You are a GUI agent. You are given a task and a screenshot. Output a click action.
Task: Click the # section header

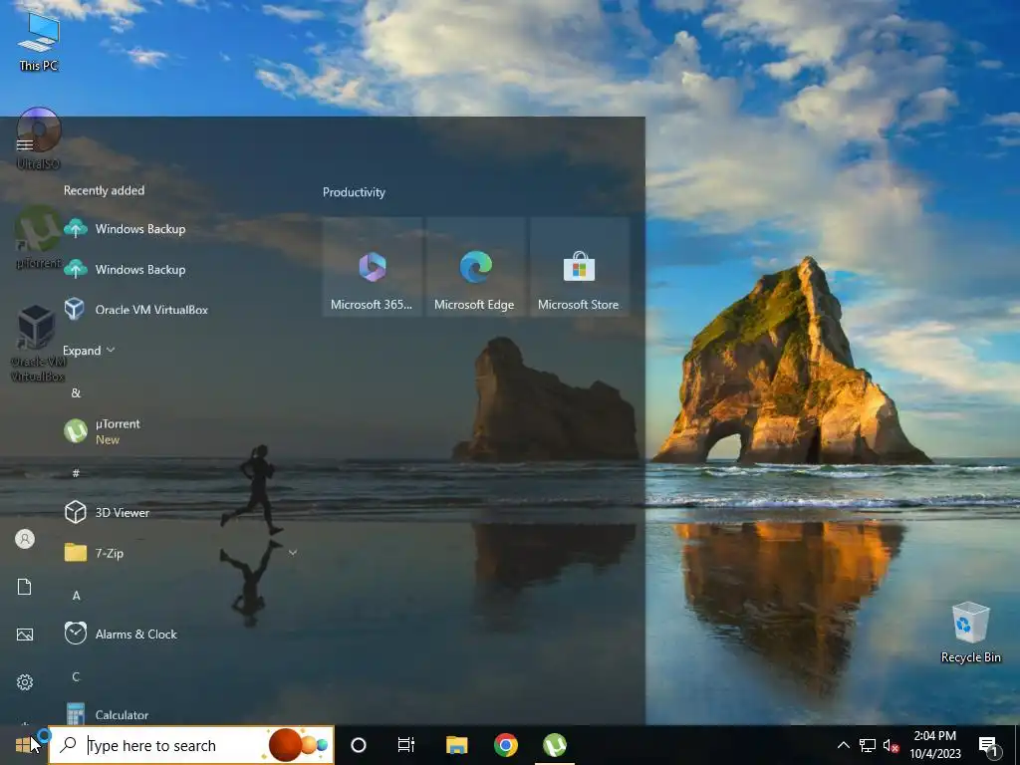(x=76, y=473)
